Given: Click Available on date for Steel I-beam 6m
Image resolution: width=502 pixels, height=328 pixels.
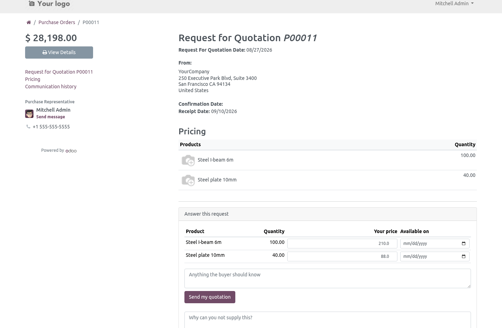Looking at the screenshot, I should (435, 244).
